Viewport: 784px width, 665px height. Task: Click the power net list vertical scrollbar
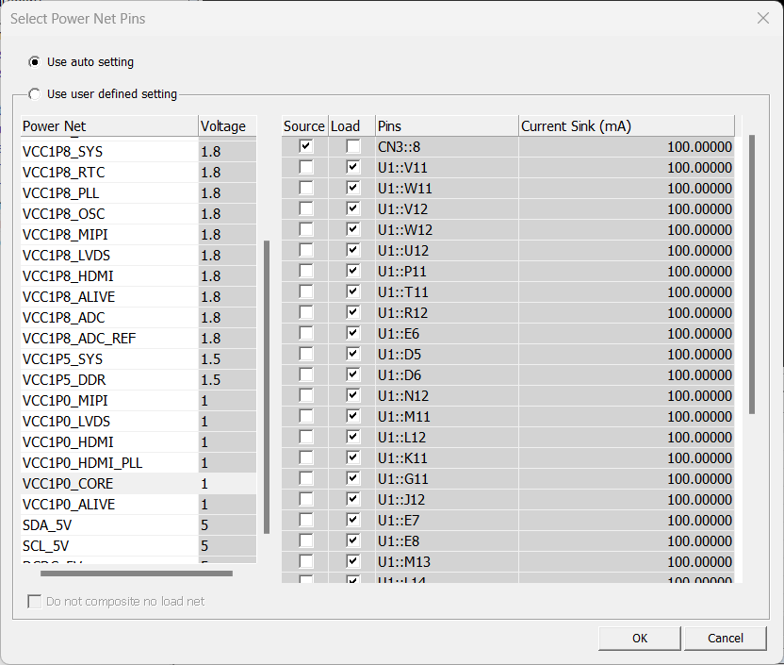(267, 387)
